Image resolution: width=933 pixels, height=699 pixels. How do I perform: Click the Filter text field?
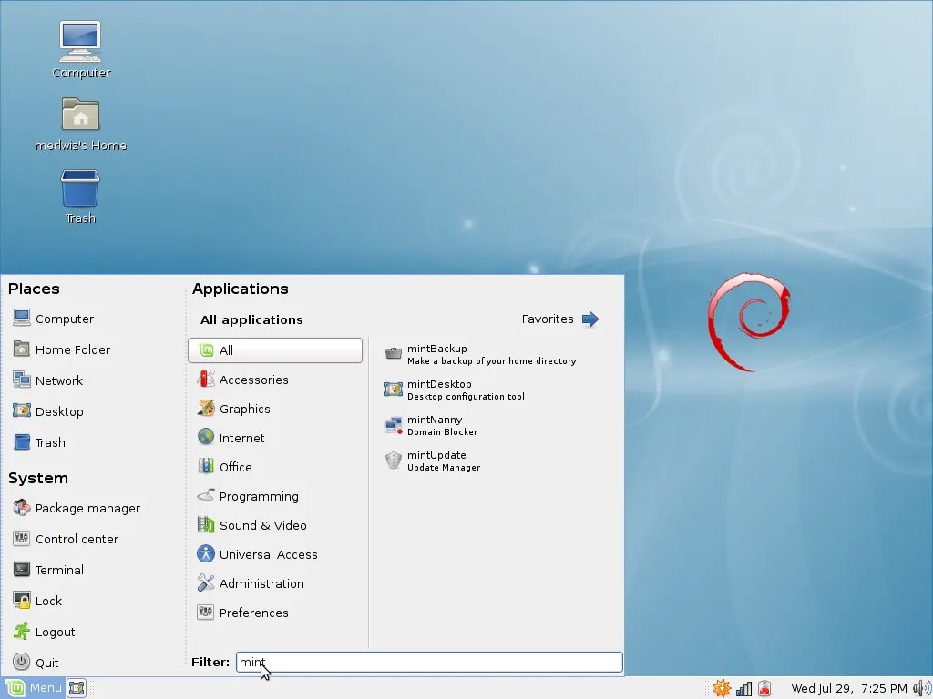tap(429, 663)
